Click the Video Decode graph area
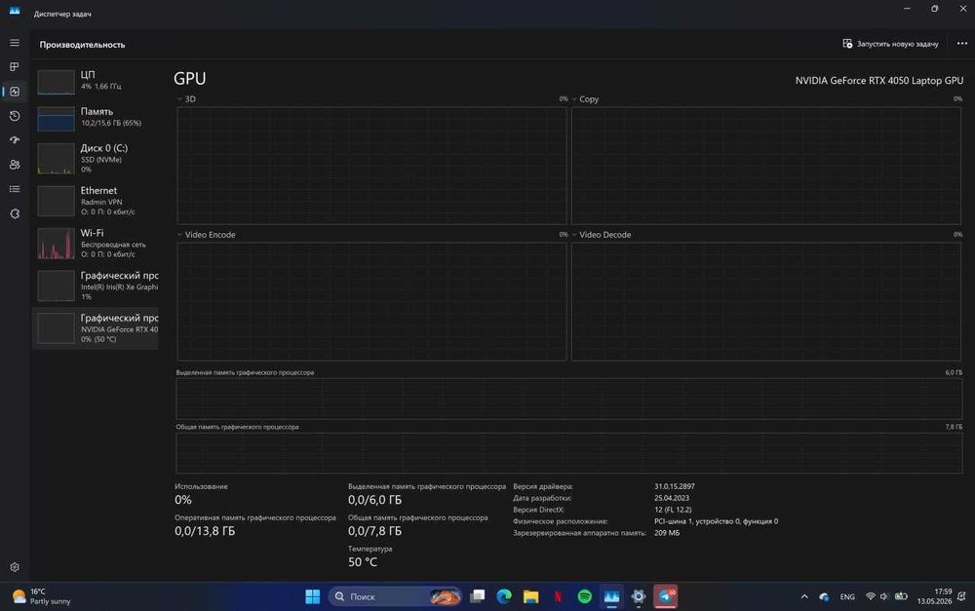 (x=766, y=301)
